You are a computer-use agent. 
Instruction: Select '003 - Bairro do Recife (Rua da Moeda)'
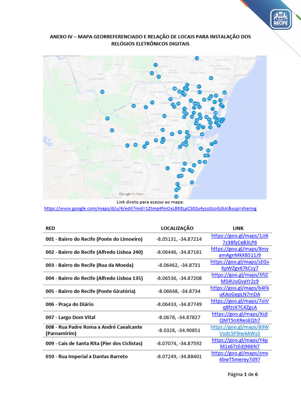(x=89, y=265)
